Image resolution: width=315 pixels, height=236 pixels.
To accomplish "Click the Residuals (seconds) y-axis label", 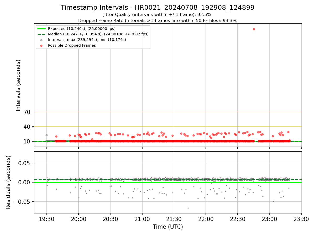I will pyautogui.click(x=8, y=182).
